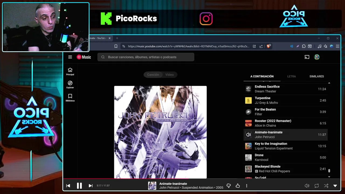Screen dimensions: 345x194
Task: Click the sparkle AI assistant toolbar icon
Action: click(326, 46)
